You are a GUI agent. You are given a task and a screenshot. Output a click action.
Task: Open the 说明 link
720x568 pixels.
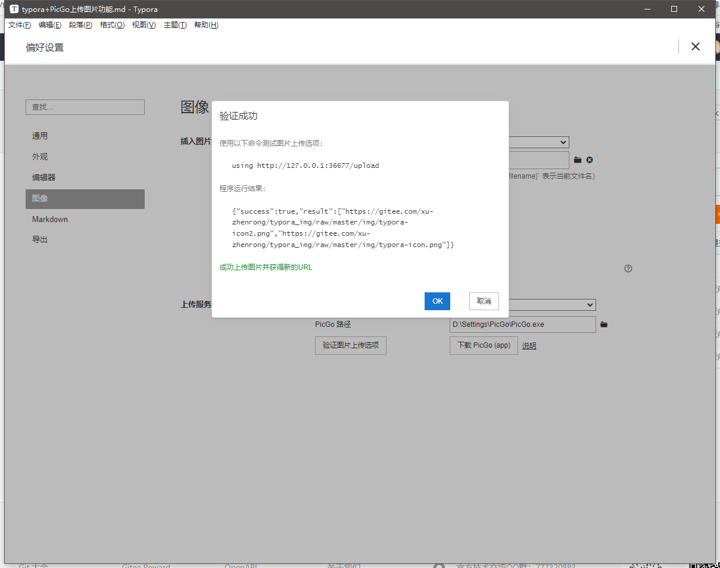point(529,346)
